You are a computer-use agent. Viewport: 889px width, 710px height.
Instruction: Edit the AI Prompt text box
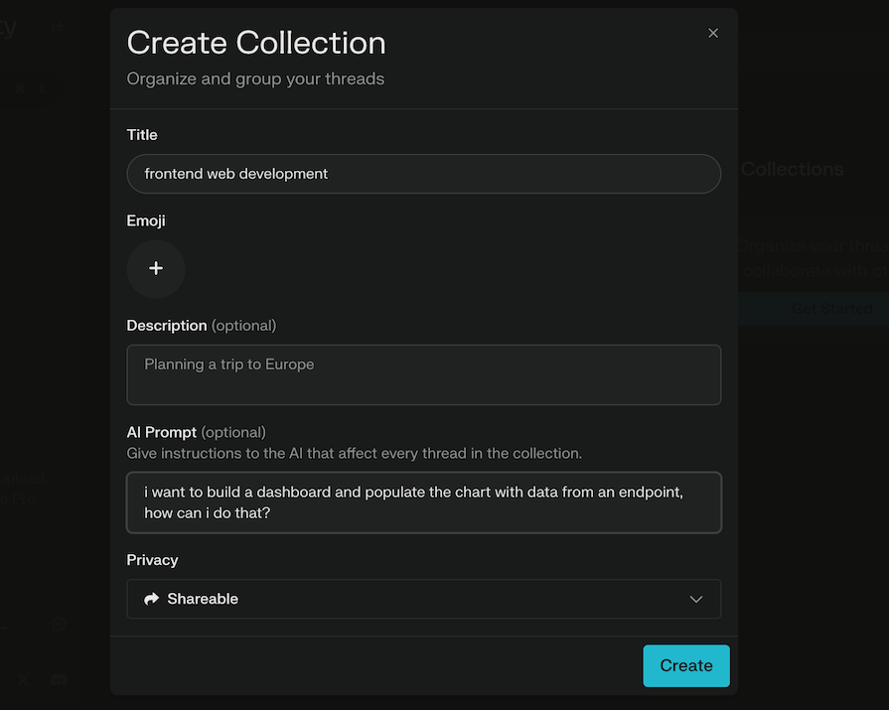[x=424, y=501]
